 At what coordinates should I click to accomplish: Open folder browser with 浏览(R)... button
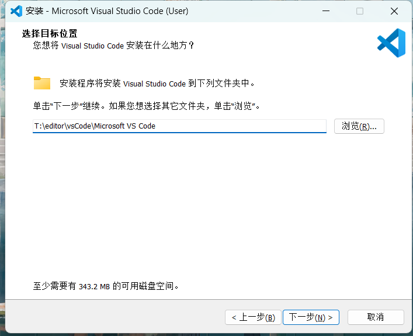click(359, 126)
